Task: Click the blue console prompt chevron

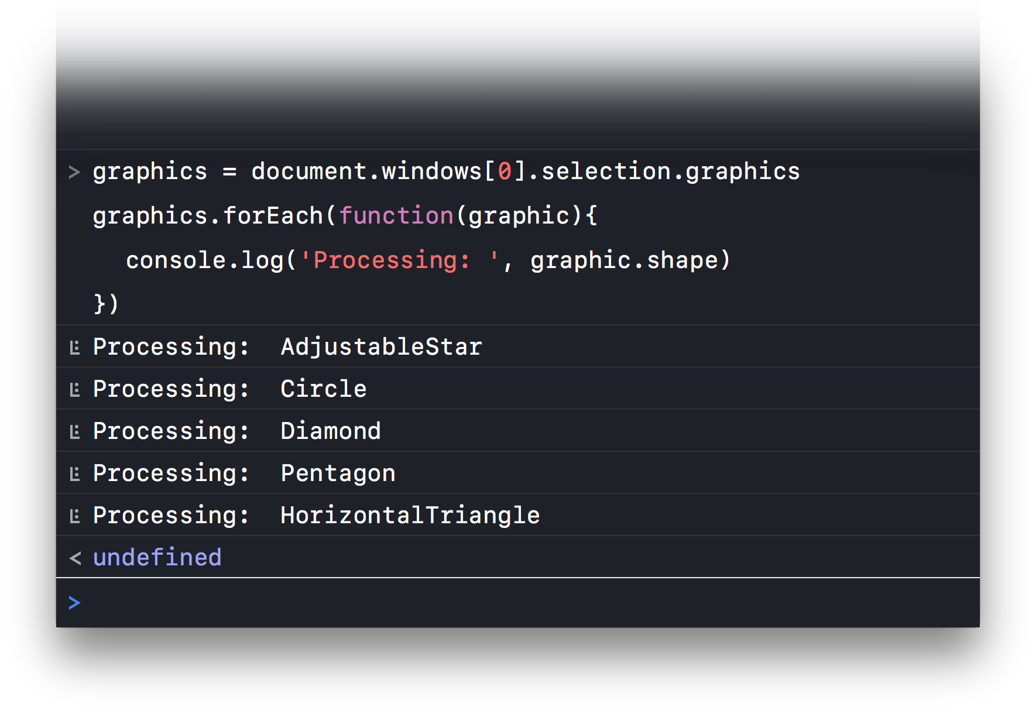Action: [74, 603]
